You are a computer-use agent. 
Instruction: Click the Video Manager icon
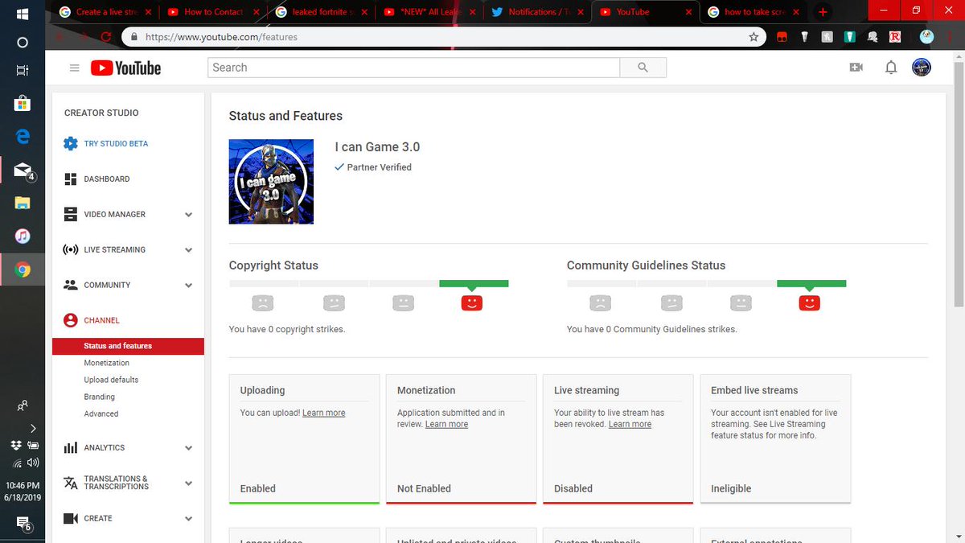(x=71, y=215)
